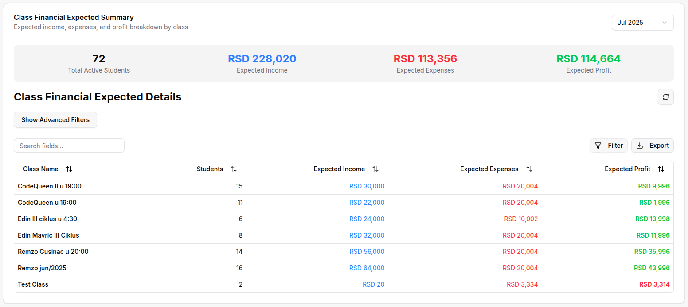Select the Remzo jun/2025 class row
Screen dimensions: 688x307
(x=42, y=268)
